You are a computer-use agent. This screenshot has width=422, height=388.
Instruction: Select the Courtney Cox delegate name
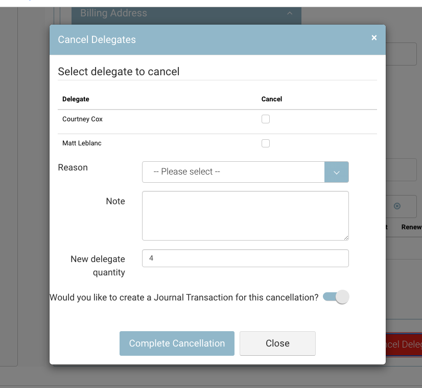(82, 119)
